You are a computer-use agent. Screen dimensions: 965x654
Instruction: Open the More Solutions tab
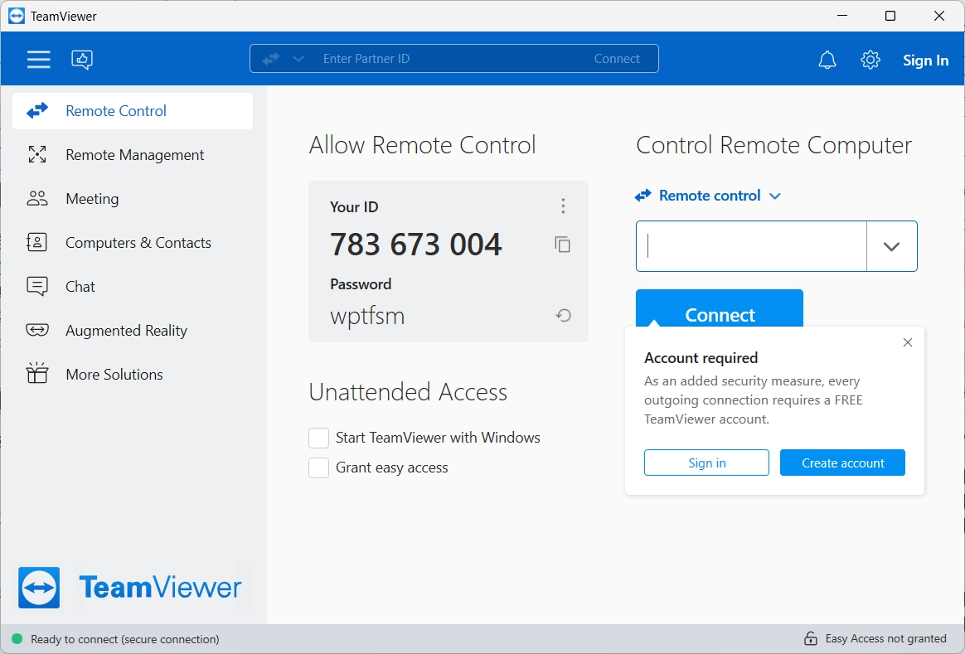[x=133, y=374]
